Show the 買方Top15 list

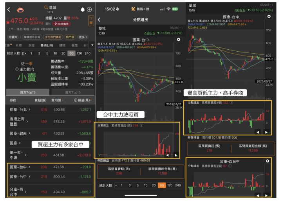[x=28, y=92]
